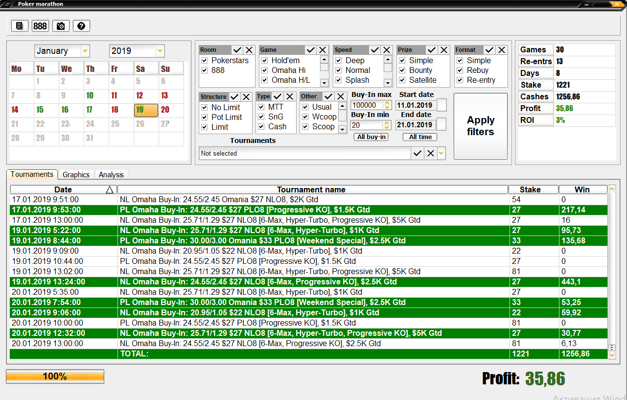Check all Room filter options
The image size is (627, 400).
tap(237, 50)
